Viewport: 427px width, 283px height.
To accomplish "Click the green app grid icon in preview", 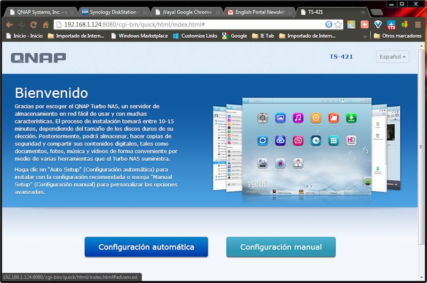I will click(334, 141).
